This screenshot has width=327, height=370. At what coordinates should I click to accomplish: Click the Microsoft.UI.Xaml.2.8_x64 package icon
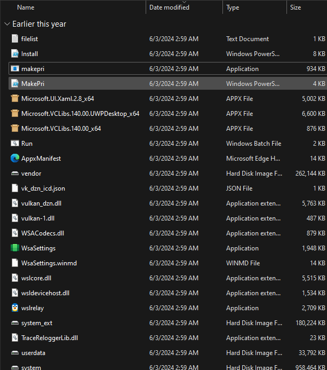pos(14,98)
